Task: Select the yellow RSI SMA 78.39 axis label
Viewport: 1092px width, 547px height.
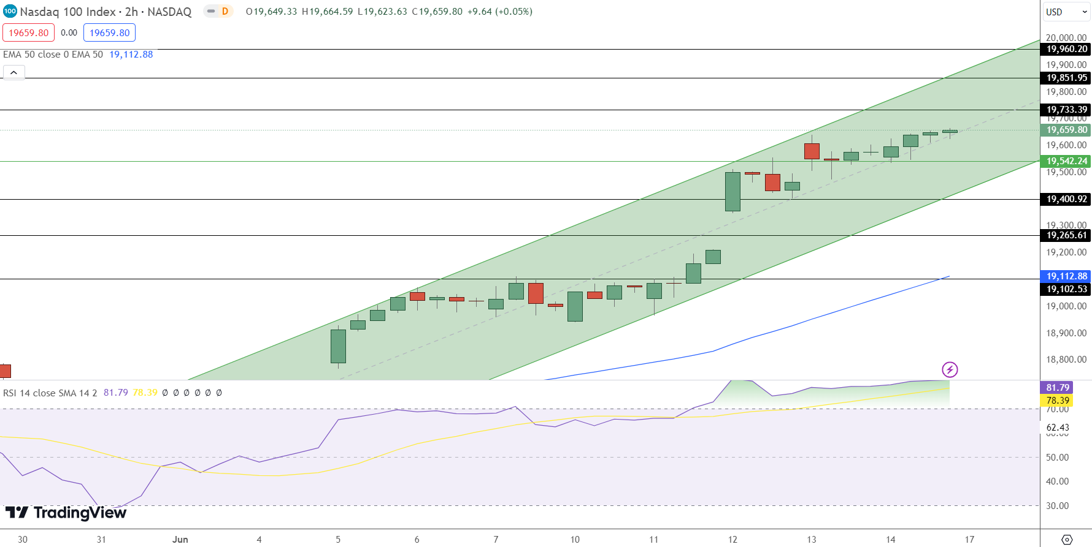Action: pyautogui.click(x=1057, y=401)
